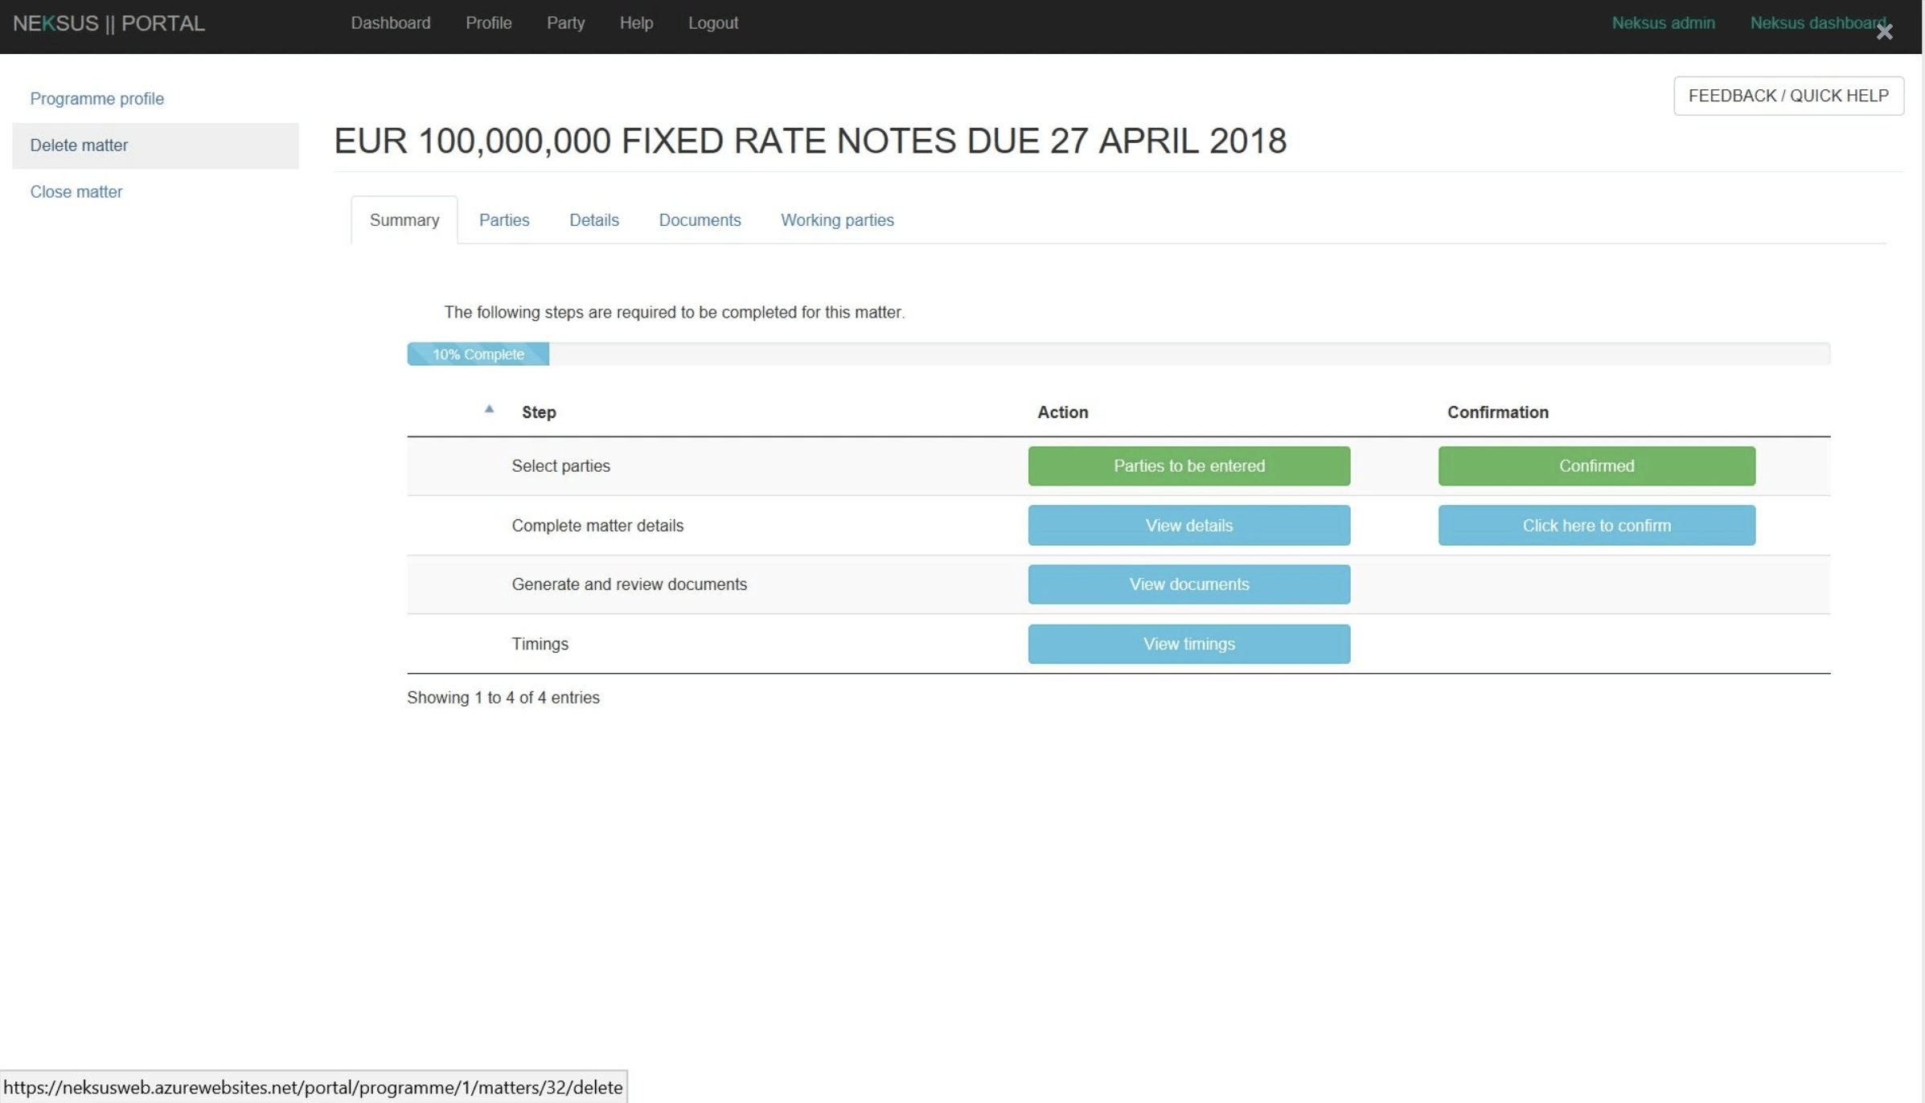Click 'Showing 1 to 4 of 4 entries'
The width and height of the screenshot is (1925, 1103).
pos(503,698)
